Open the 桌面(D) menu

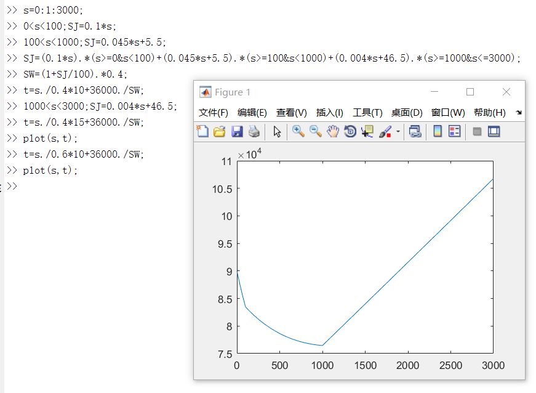(x=407, y=113)
